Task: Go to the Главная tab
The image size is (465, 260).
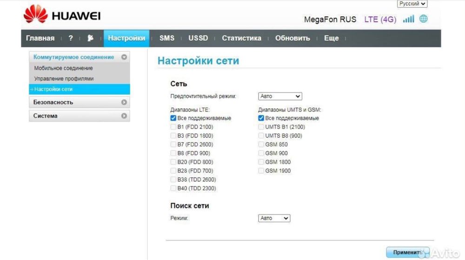Action: point(40,38)
